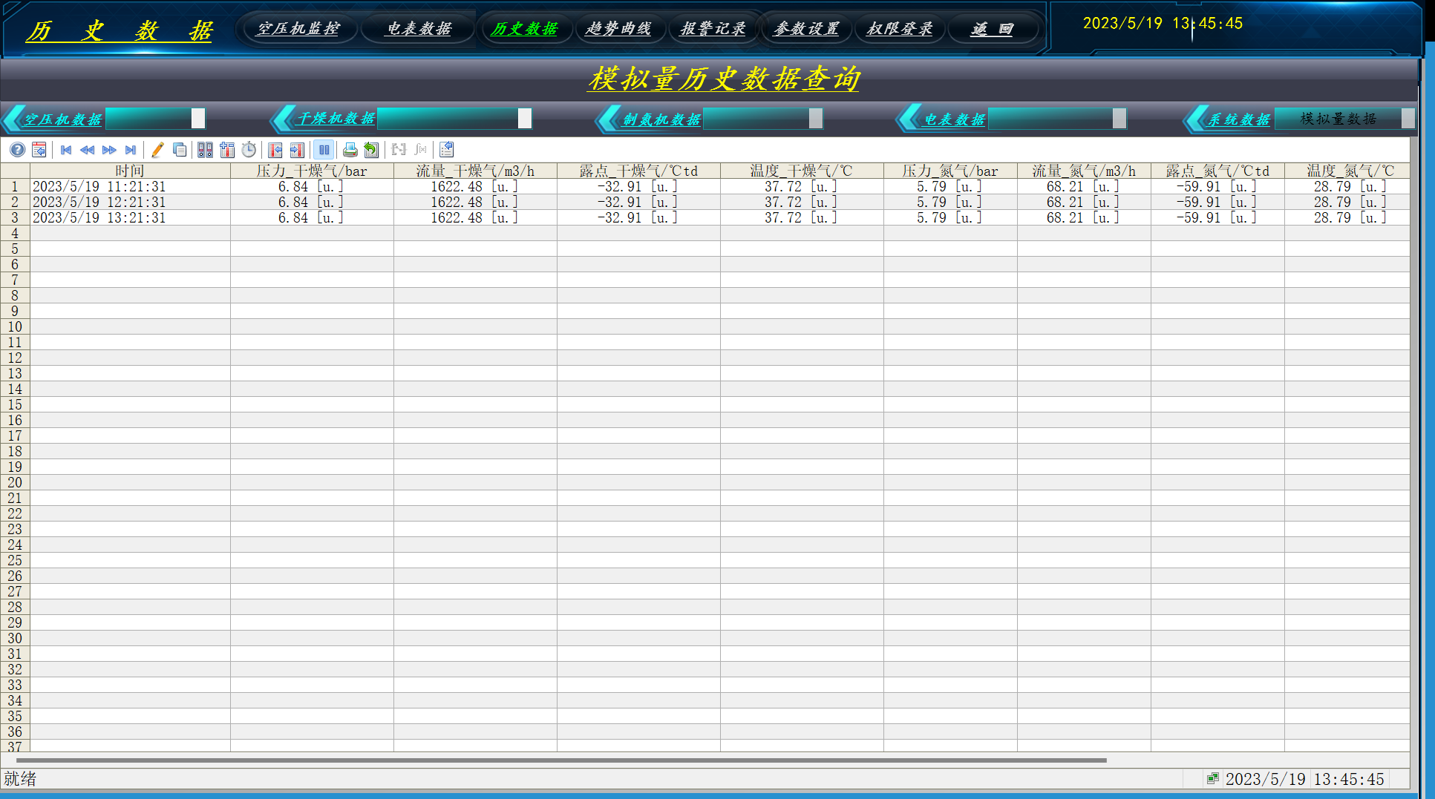
Task: Click the next column icon
Action: click(x=297, y=150)
